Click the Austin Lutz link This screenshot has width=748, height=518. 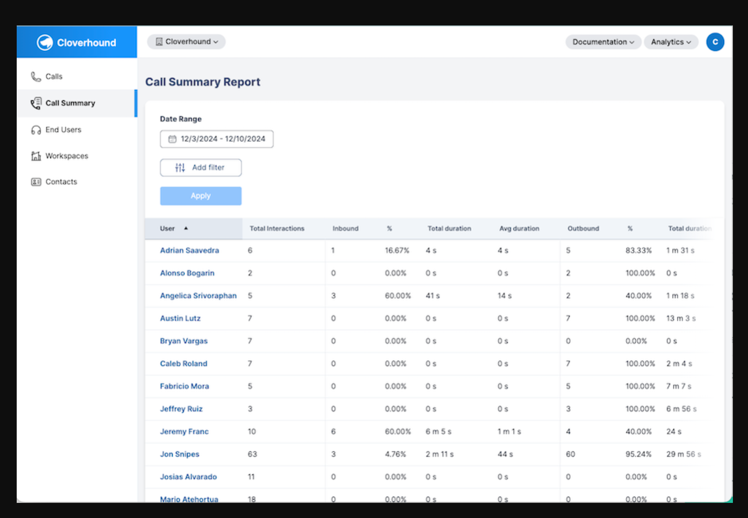pyautogui.click(x=180, y=318)
